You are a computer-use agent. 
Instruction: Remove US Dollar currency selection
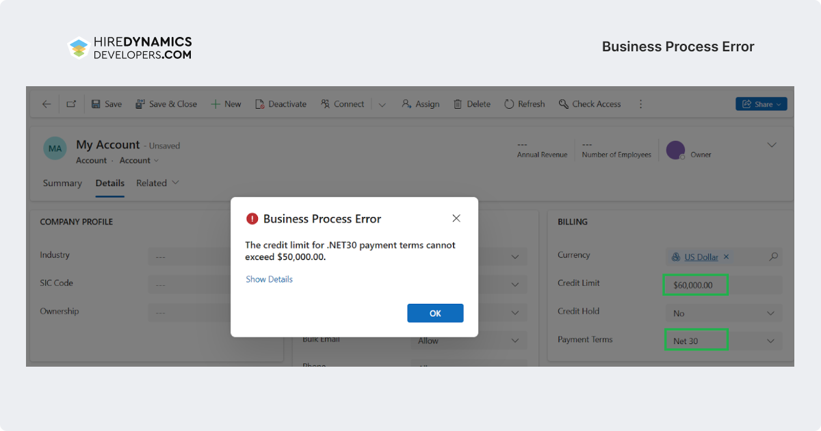point(727,257)
